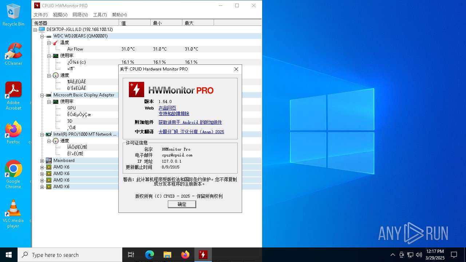
Task: Expand the Mainboard node
Action: pos(42,160)
